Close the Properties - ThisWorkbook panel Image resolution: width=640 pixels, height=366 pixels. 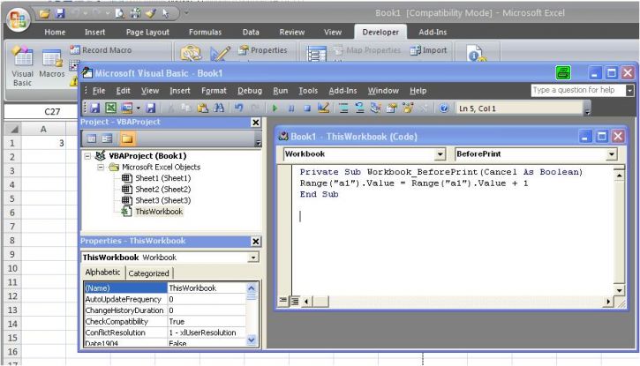255,242
